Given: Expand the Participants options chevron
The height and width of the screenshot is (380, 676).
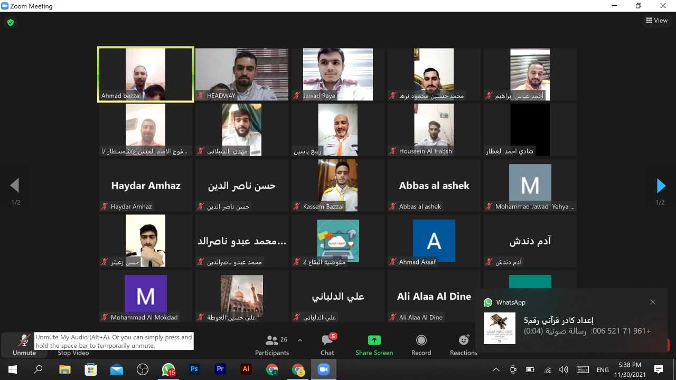Looking at the screenshot, I should coord(300,340).
